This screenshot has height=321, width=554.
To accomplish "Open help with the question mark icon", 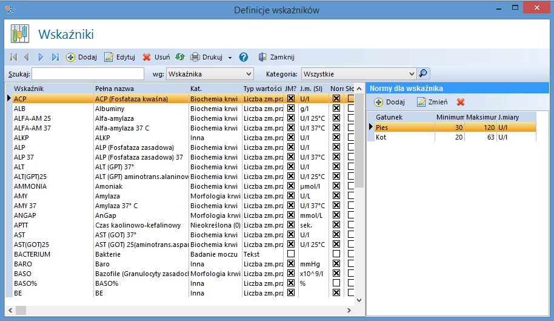I will [244, 57].
